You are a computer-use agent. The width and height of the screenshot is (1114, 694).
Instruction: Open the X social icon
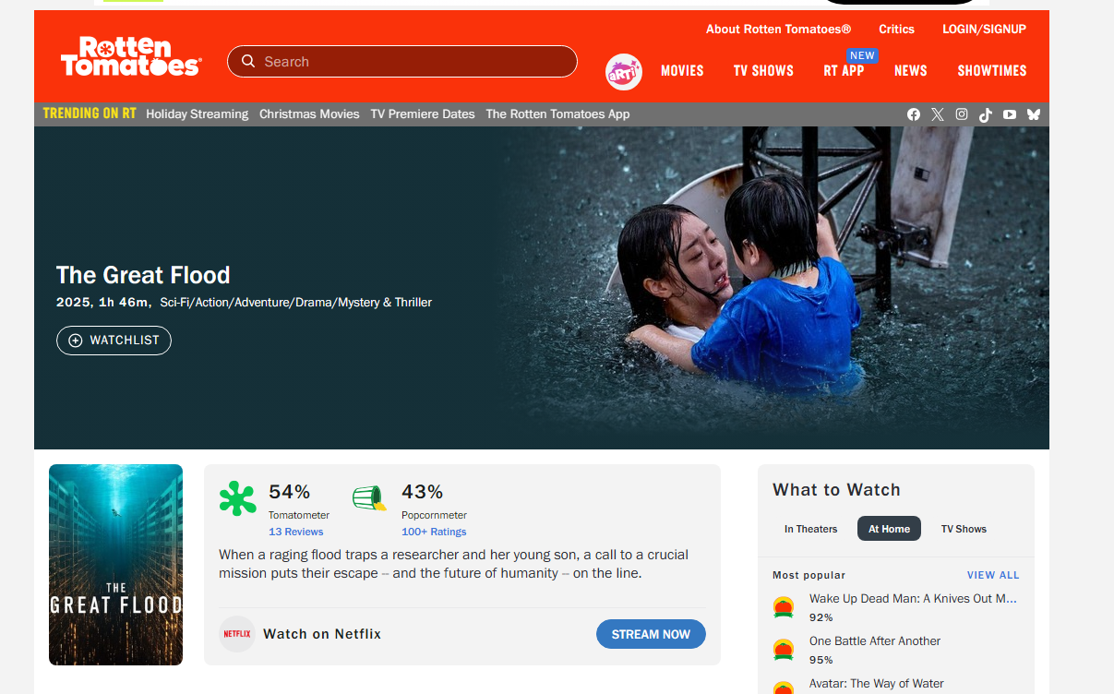click(938, 114)
